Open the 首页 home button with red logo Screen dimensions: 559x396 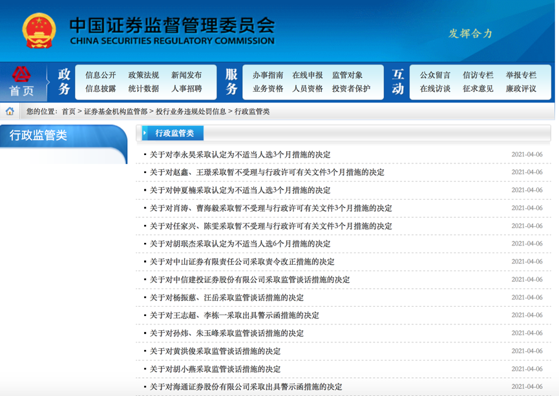[x=21, y=81]
